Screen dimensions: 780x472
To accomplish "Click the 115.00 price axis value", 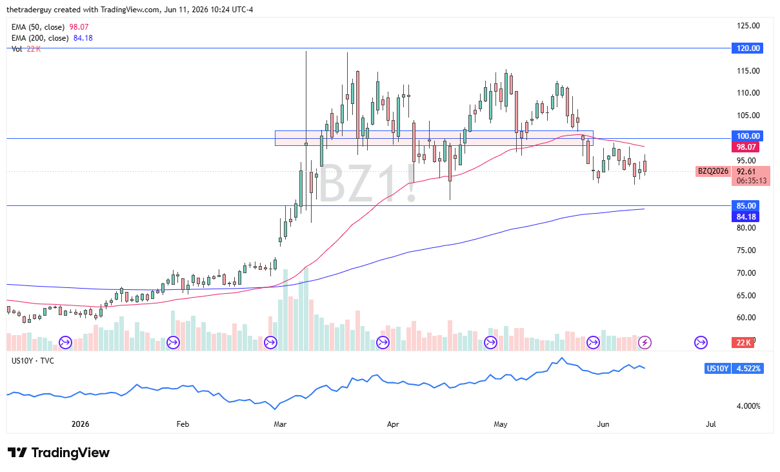I will 748,71.
